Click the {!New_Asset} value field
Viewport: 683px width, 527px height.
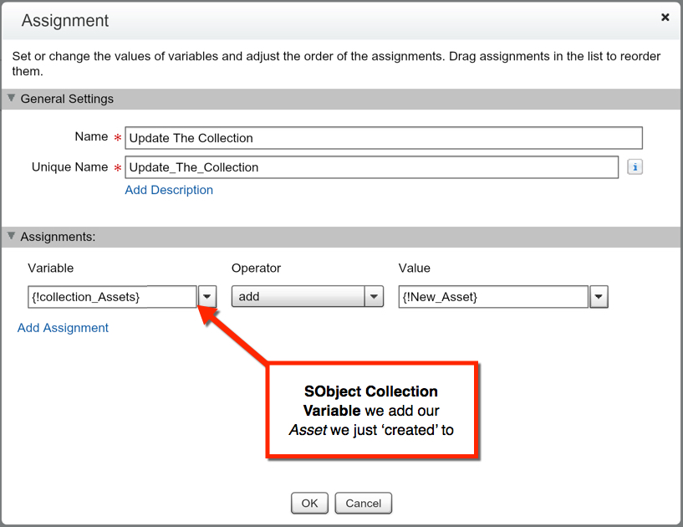493,297
